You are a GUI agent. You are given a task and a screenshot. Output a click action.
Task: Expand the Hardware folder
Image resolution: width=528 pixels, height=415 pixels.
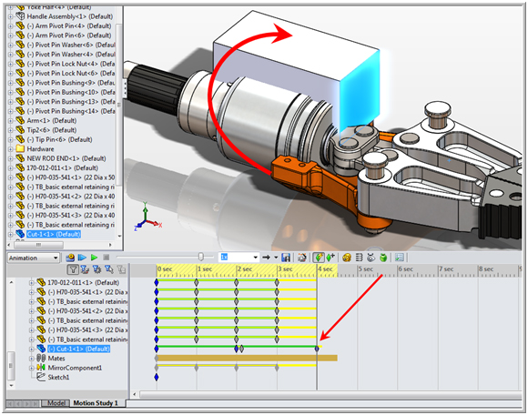(10, 148)
